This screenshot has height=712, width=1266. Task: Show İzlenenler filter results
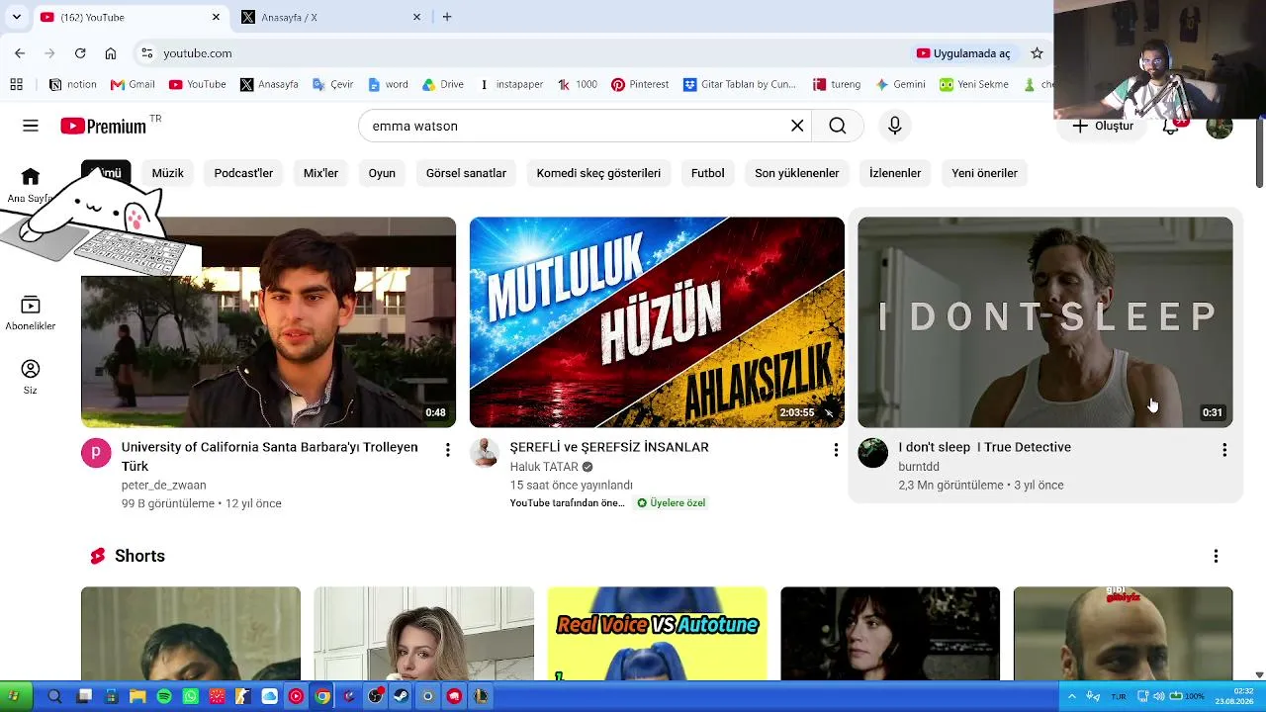[895, 173]
